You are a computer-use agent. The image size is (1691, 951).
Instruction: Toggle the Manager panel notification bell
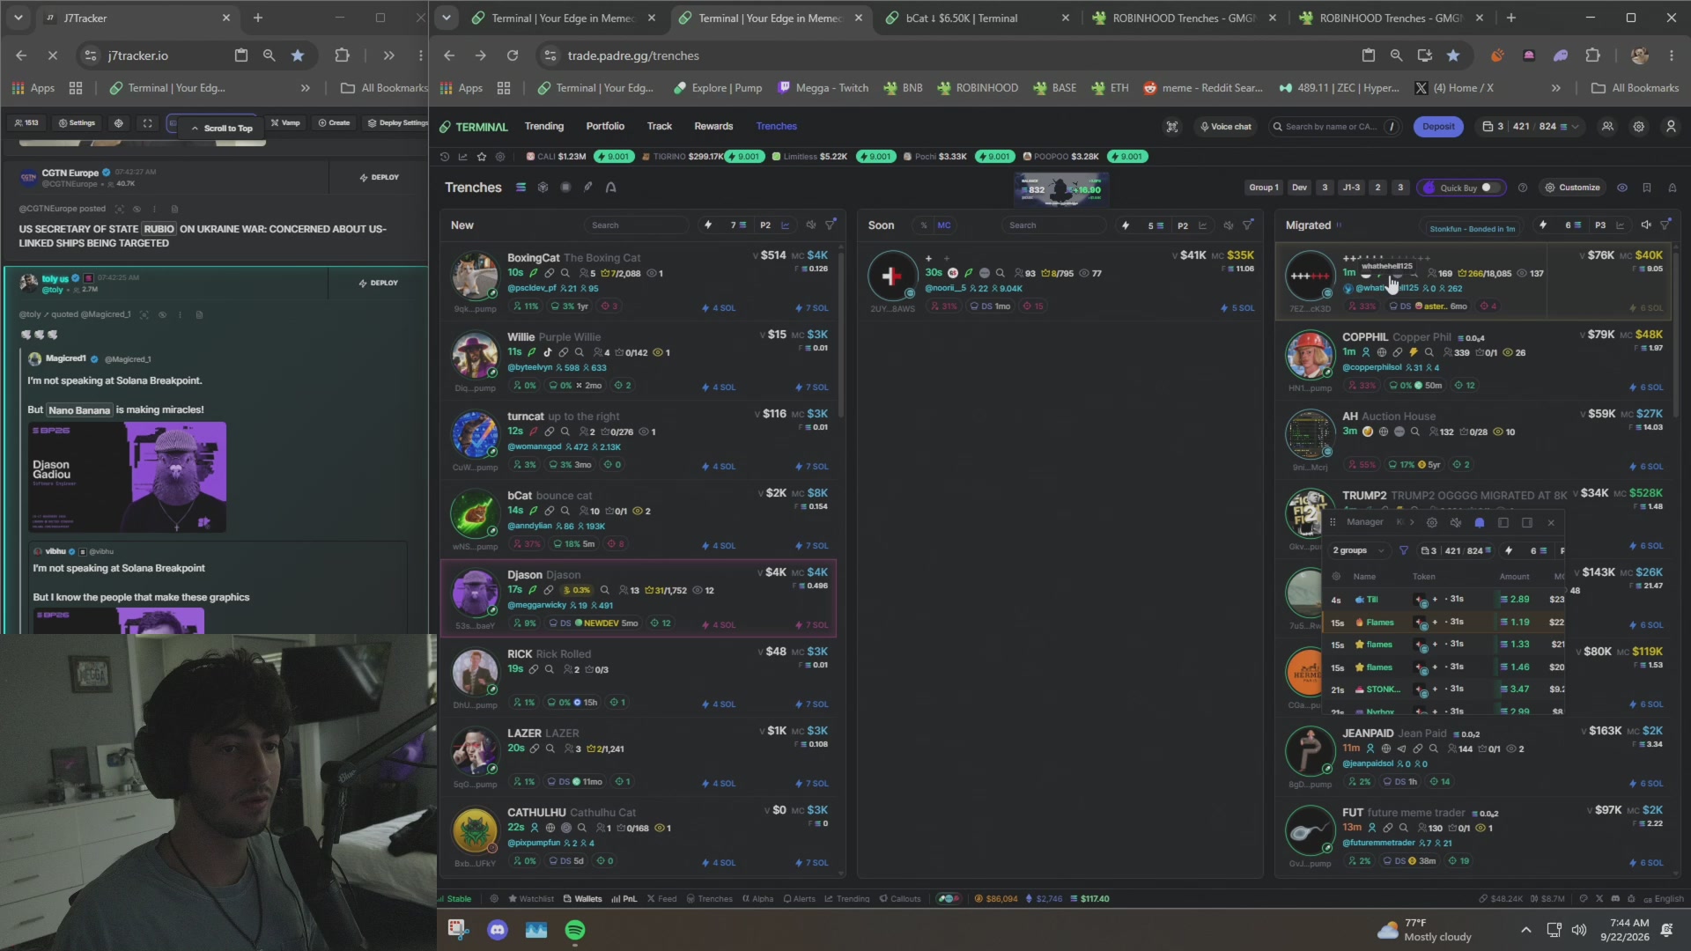click(x=1480, y=523)
